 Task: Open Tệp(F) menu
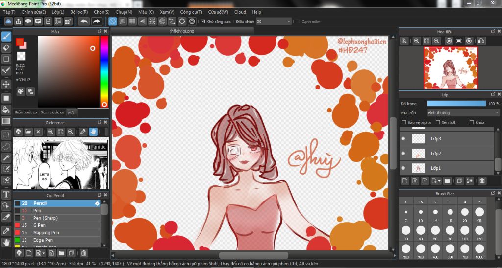pos(9,12)
